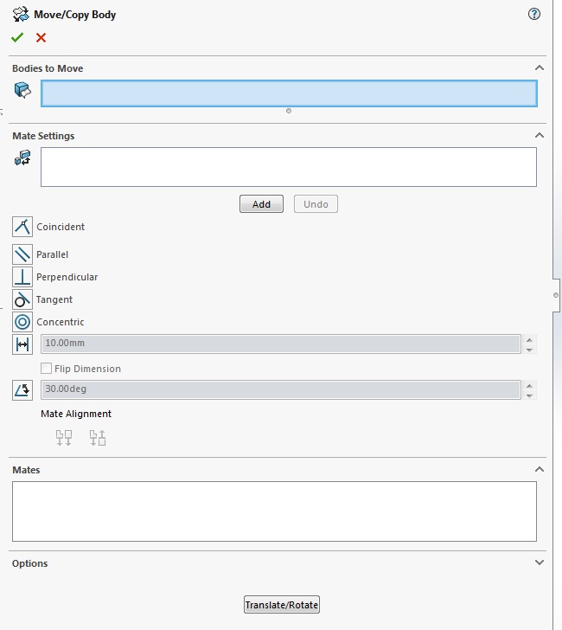Screen dimensions: 562x630
Task: Select the Perpendicular mate icon
Action: pyautogui.click(x=22, y=277)
